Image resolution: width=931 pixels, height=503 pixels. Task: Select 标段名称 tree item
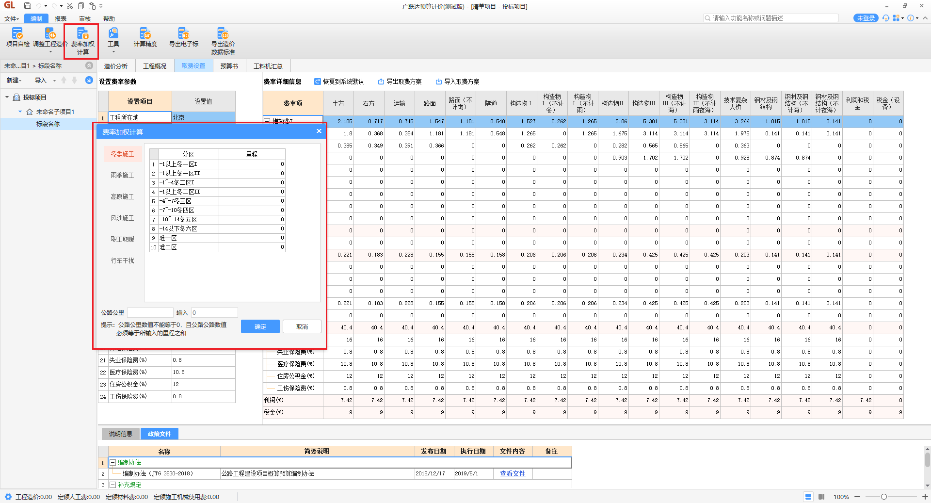point(48,124)
